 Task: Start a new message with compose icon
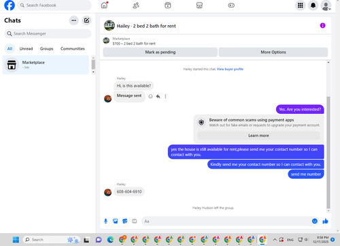click(86, 20)
